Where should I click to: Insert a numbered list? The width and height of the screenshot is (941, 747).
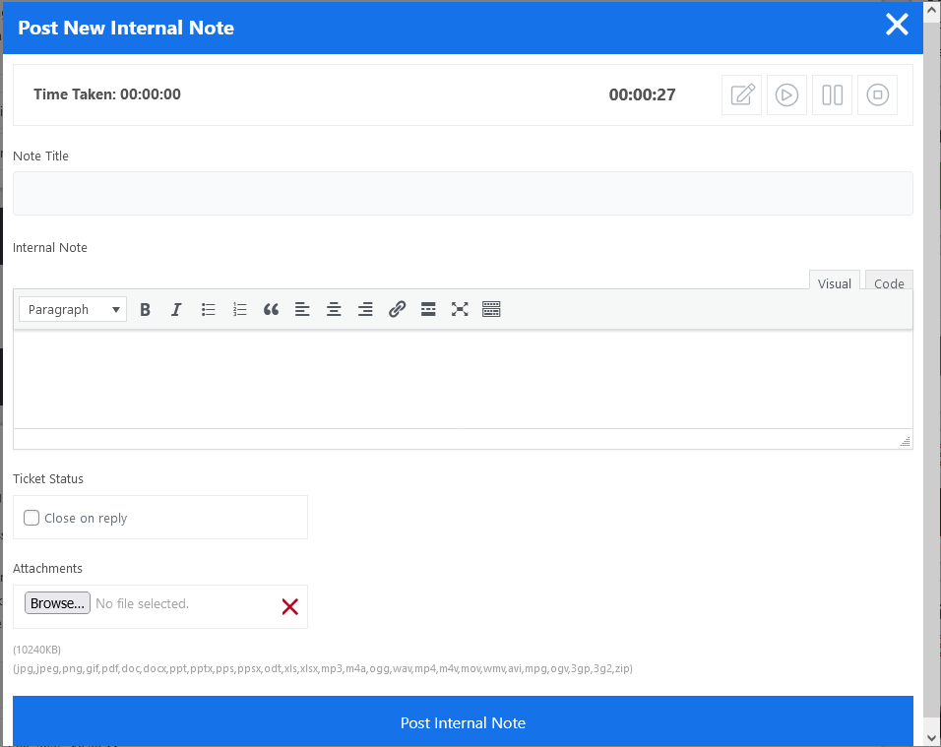[240, 309]
